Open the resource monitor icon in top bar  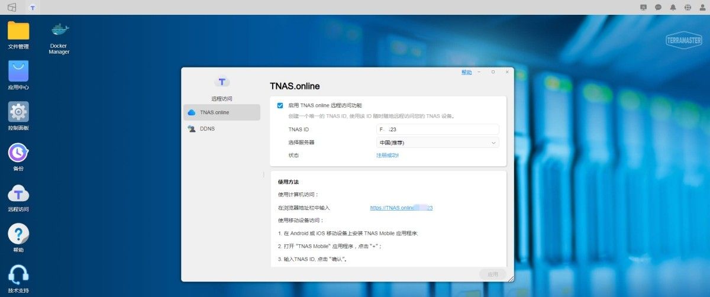click(644, 8)
